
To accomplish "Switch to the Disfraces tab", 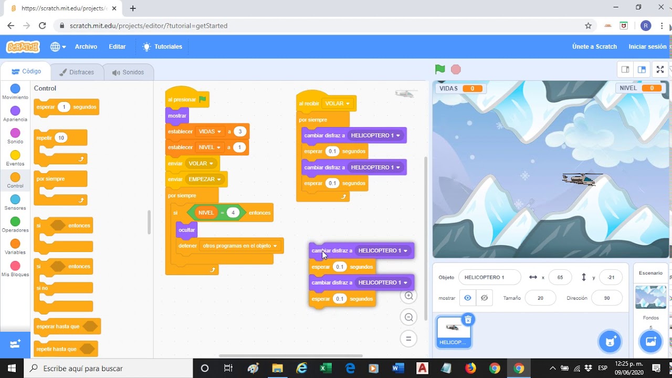I will tap(77, 72).
